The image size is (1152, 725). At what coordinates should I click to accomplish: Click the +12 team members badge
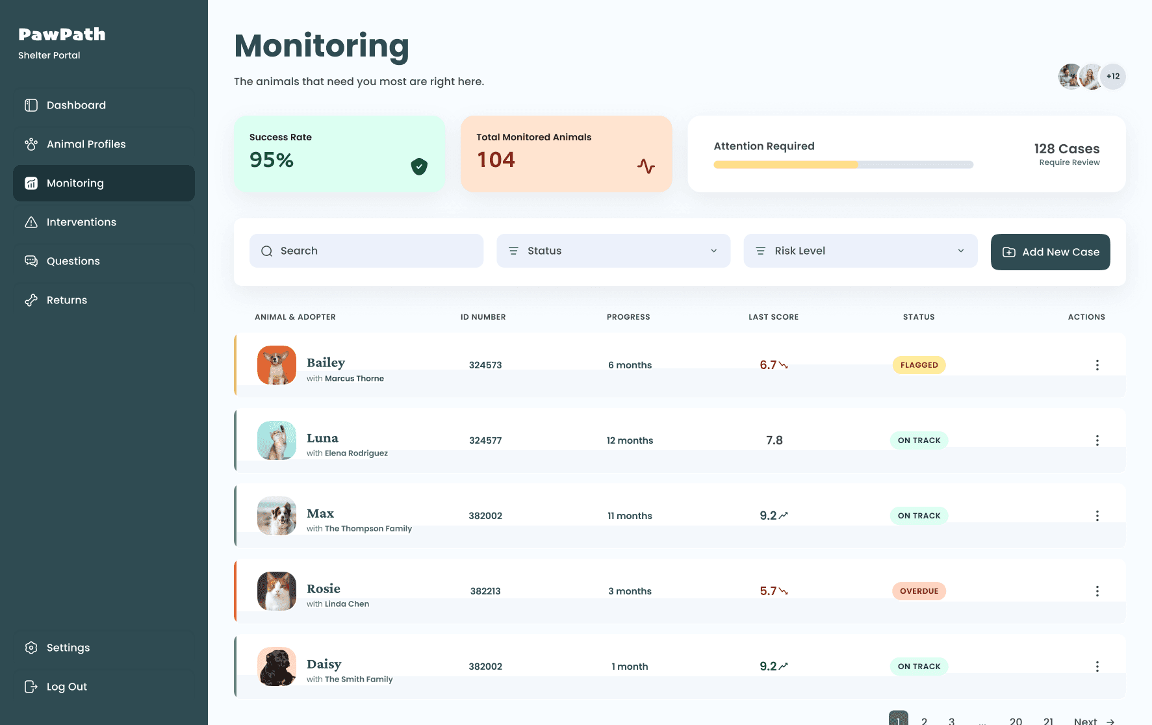click(x=1113, y=77)
